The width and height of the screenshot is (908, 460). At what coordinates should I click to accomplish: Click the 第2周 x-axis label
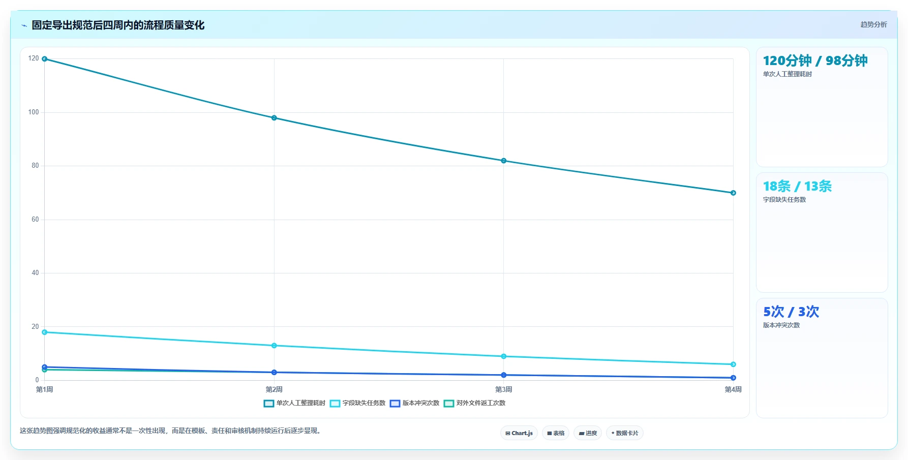pos(274,389)
